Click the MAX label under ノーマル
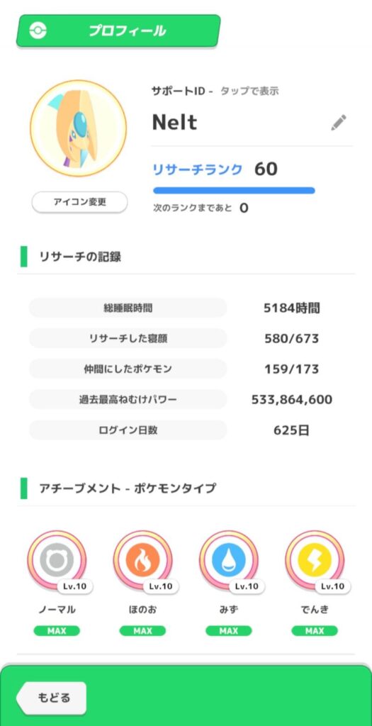The height and width of the screenshot is (726, 372). (x=57, y=630)
